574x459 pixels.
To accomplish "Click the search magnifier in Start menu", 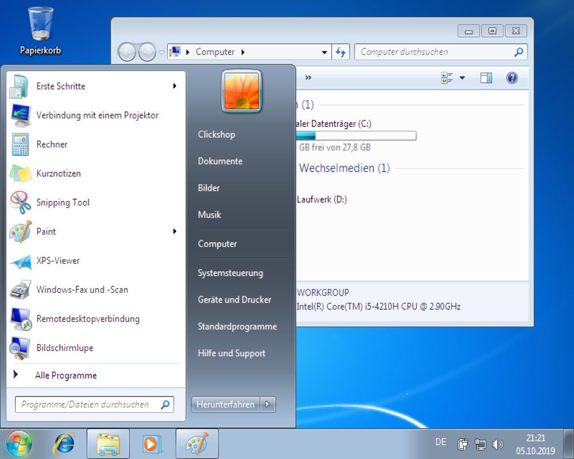I will pos(165,404).
